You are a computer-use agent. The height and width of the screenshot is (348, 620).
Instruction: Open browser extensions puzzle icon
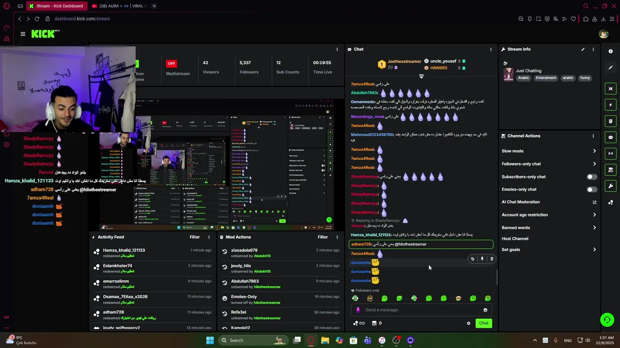tap(586, 19)
